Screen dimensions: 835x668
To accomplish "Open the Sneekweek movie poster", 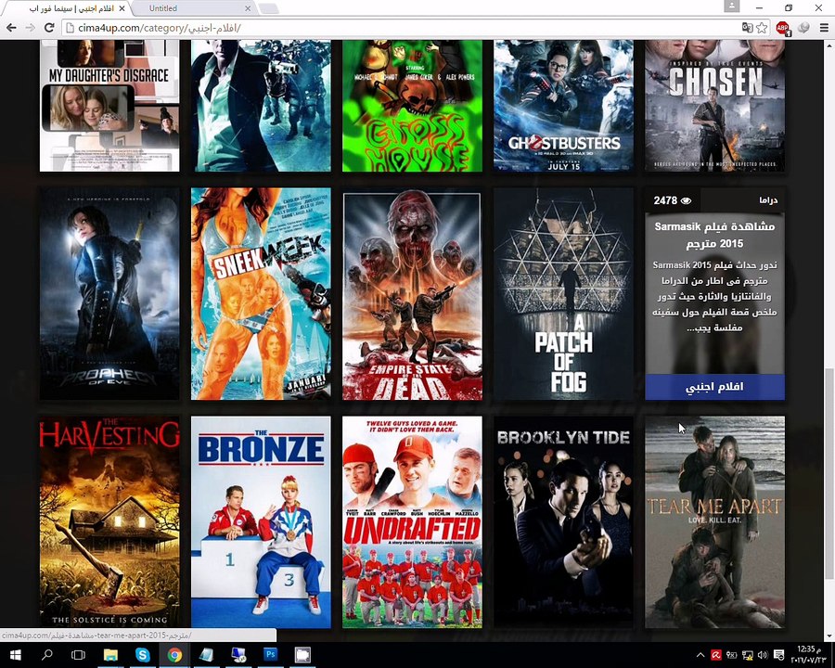I will click(x=261, y=293).
